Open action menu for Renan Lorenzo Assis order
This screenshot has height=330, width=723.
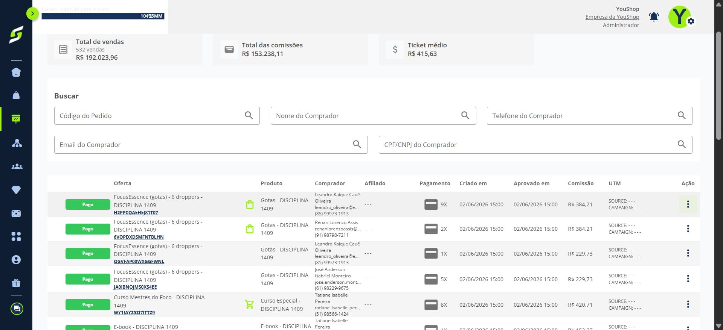coord(688,229)
